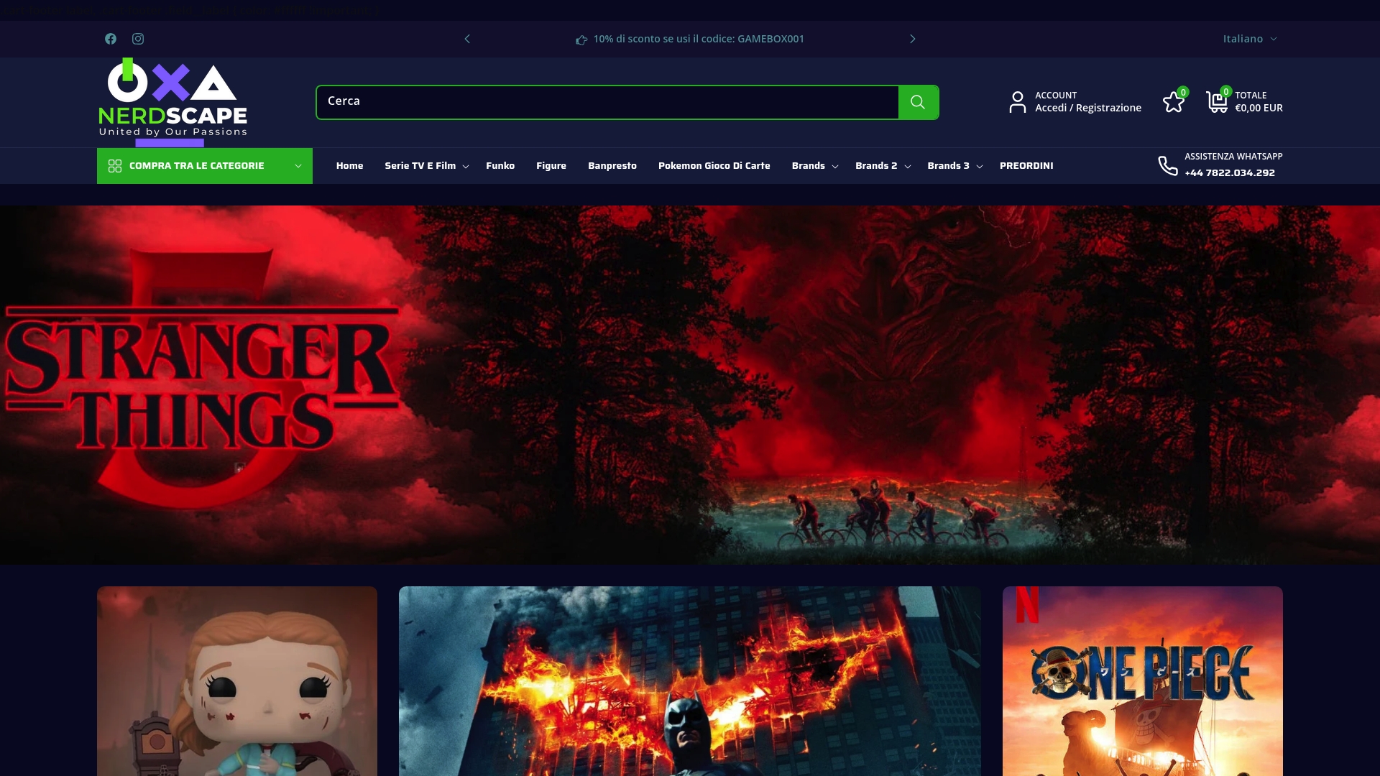This screenshot has height=776, width=1380.
Task: Click the COMPRA TRA LE CATEGORIE button
Action: [204, 165]
